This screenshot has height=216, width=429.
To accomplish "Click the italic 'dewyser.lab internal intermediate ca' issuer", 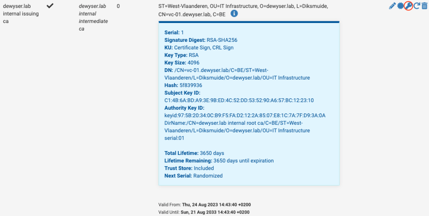I will (94, 18).
